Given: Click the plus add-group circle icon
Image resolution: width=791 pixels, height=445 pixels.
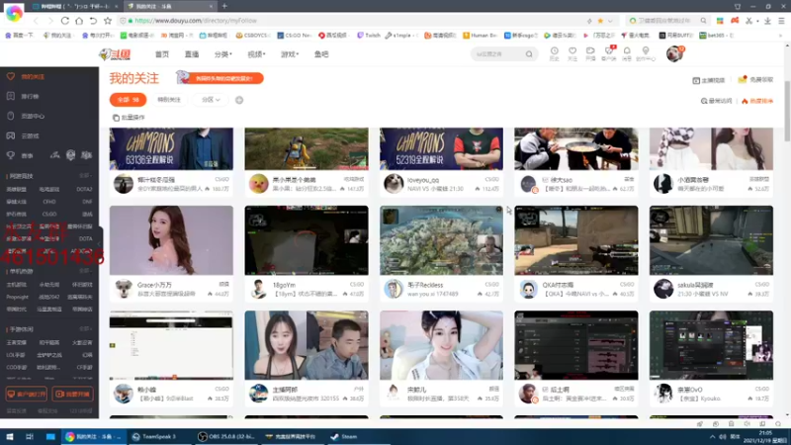Looking at the screenshot, I should [x=239, y=100].
